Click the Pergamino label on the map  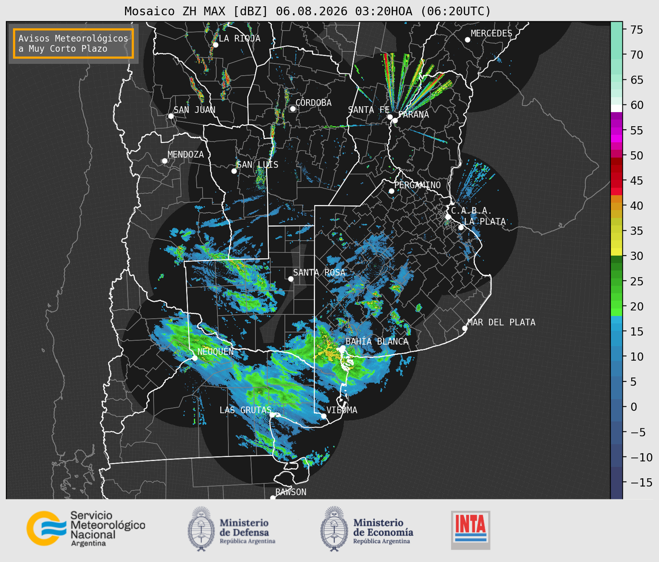tap(418, 185)
